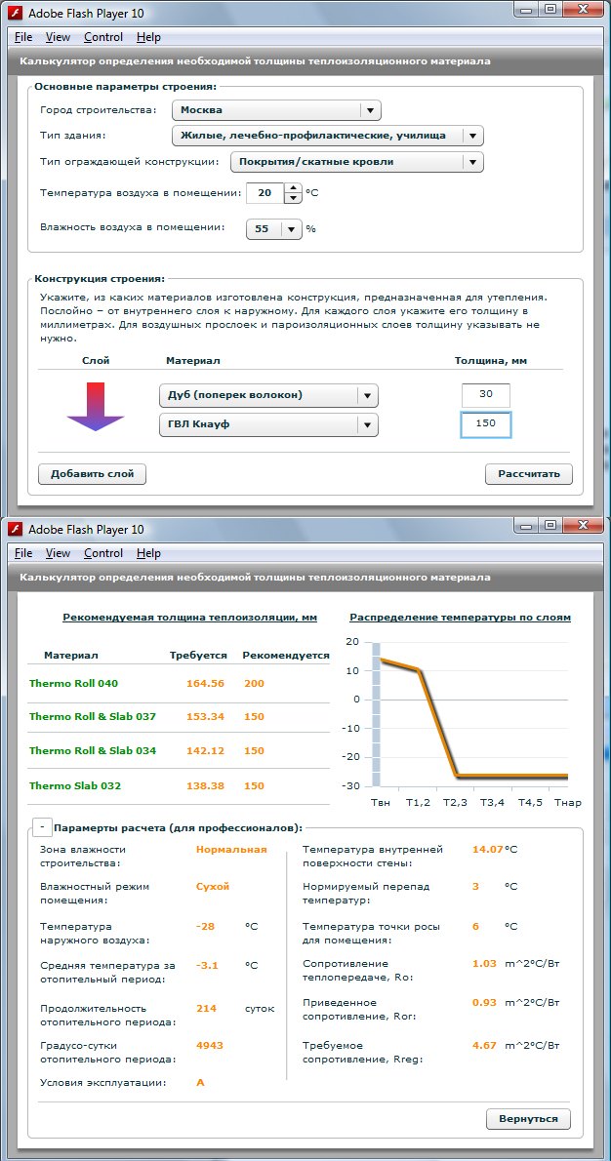Open Help menu in the top Flash Player window

[148, 37]
